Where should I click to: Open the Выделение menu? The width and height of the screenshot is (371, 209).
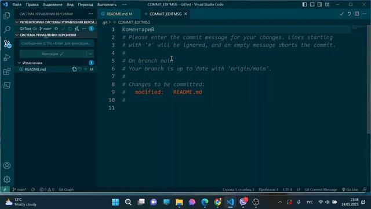[53, 5]
